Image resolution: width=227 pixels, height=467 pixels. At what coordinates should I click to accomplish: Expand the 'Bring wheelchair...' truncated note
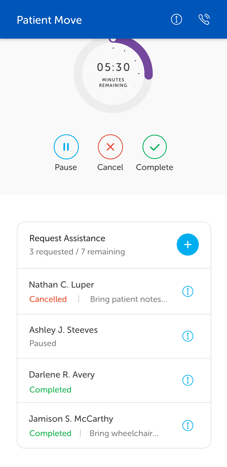point(124,433)
